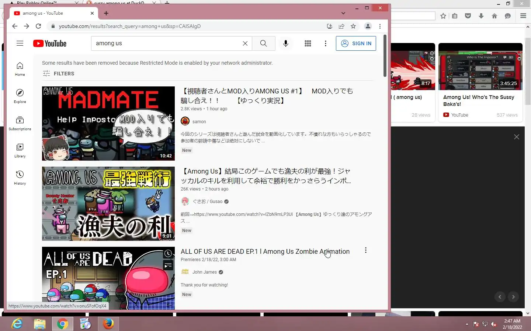
Task: Open History in sidebar
Action: [x=20, y=178]
